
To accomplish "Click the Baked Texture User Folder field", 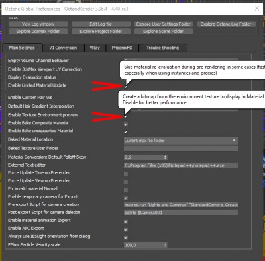I will click(x=181, y=149).
